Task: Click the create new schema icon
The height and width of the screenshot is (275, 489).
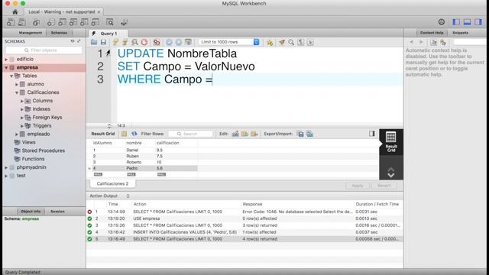Action: pyautogui.click(x=51, y=22)
